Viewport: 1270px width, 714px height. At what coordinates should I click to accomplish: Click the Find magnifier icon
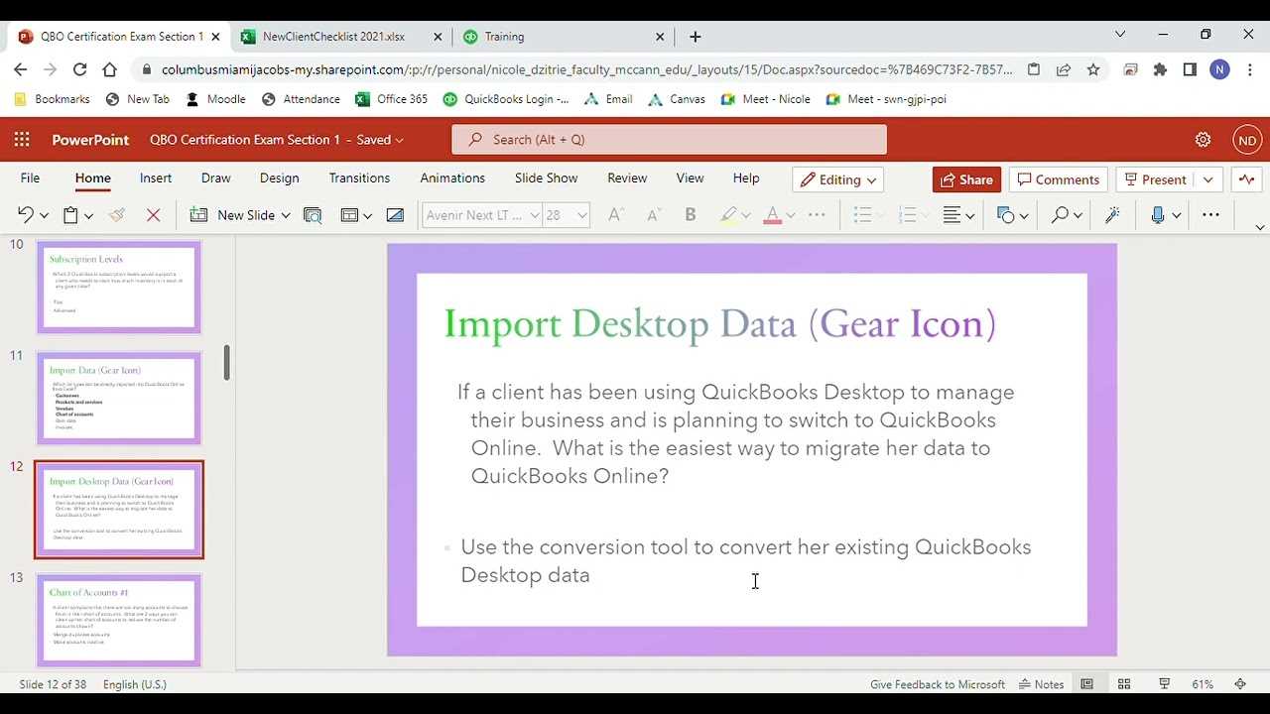(x=1061, y=215)
